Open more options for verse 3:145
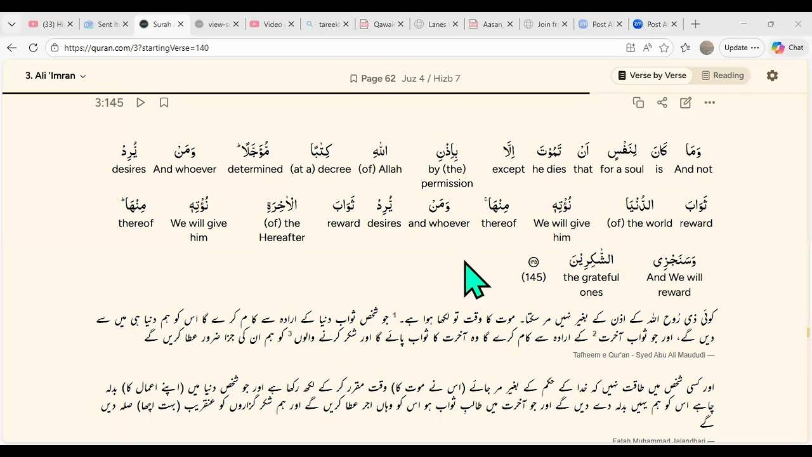 [709, 102]
